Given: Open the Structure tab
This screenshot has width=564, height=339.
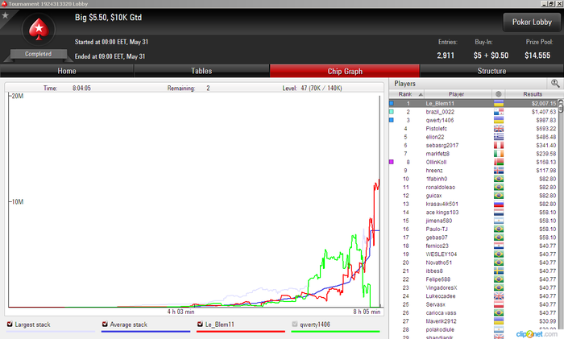Looking at the screenshot, I should pyautogui.click(x=491, y=71).
